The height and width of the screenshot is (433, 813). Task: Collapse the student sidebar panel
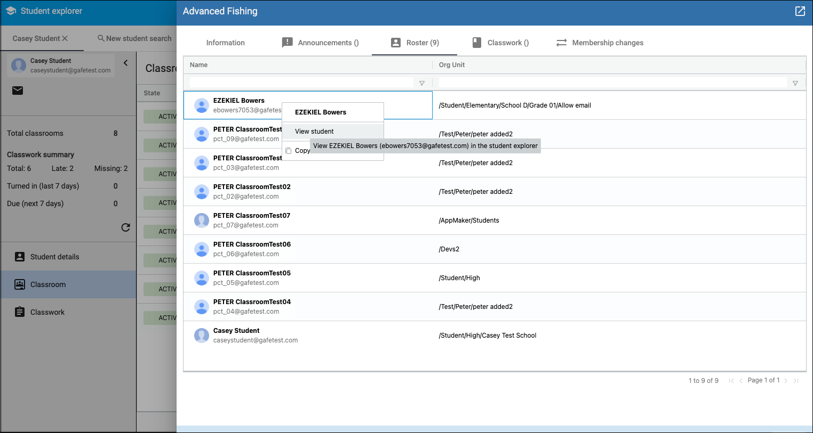[x=126, y=63]
